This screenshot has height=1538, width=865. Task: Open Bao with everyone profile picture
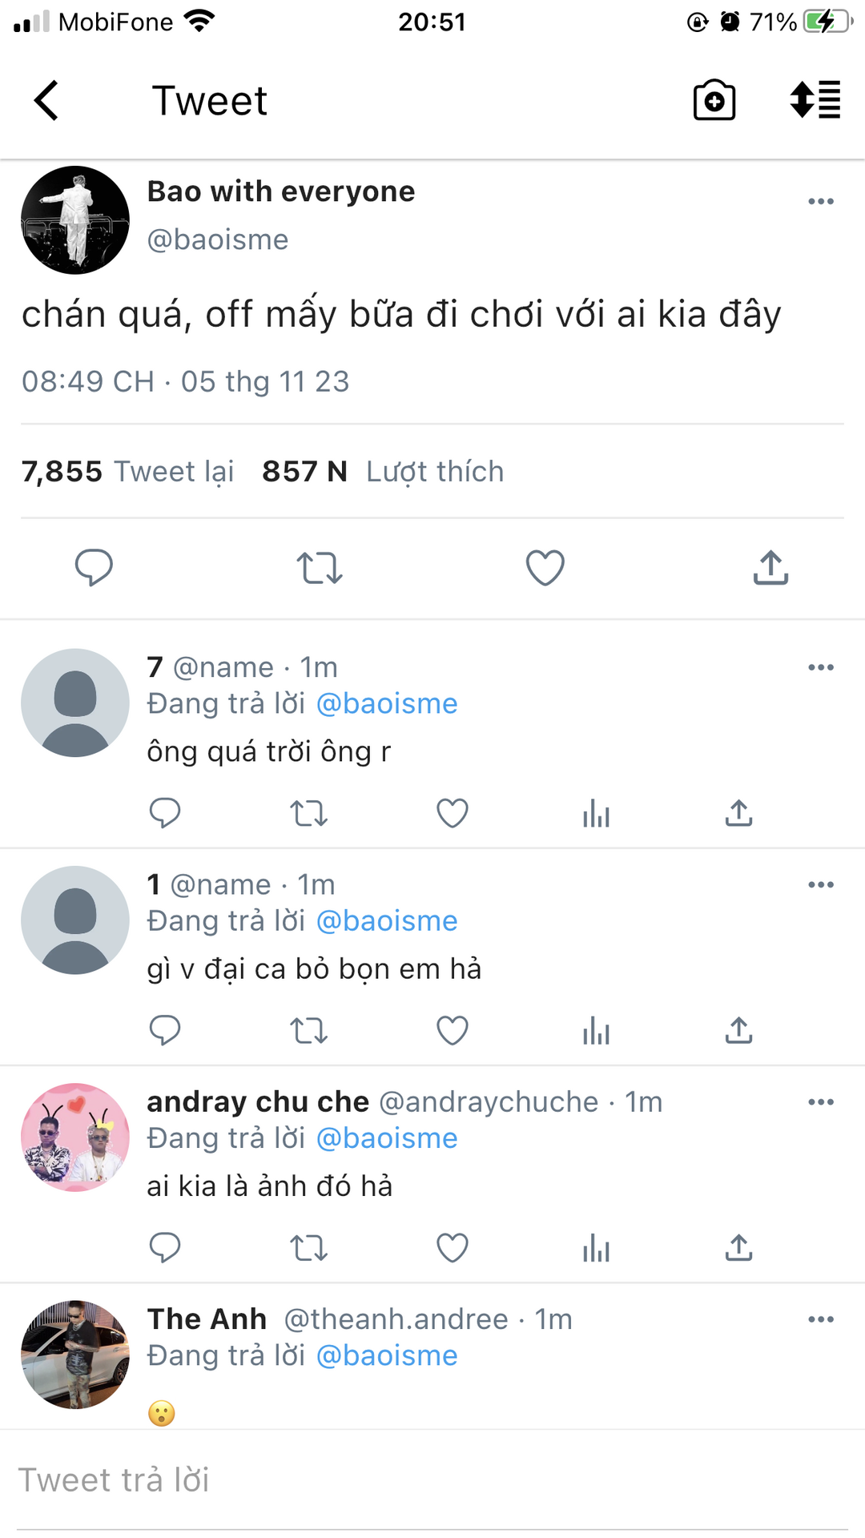pos(75,220)
